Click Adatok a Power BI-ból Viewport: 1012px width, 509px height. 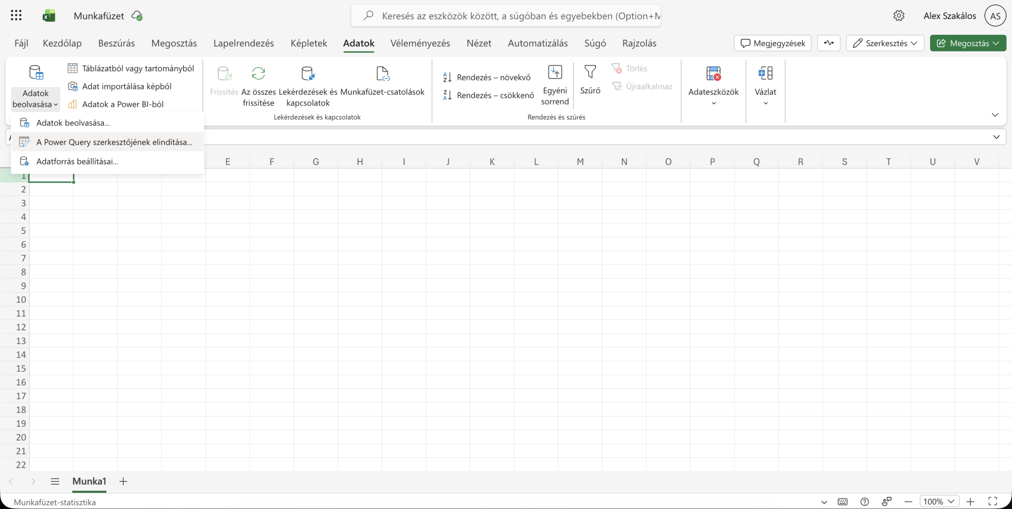click(123, 104)
